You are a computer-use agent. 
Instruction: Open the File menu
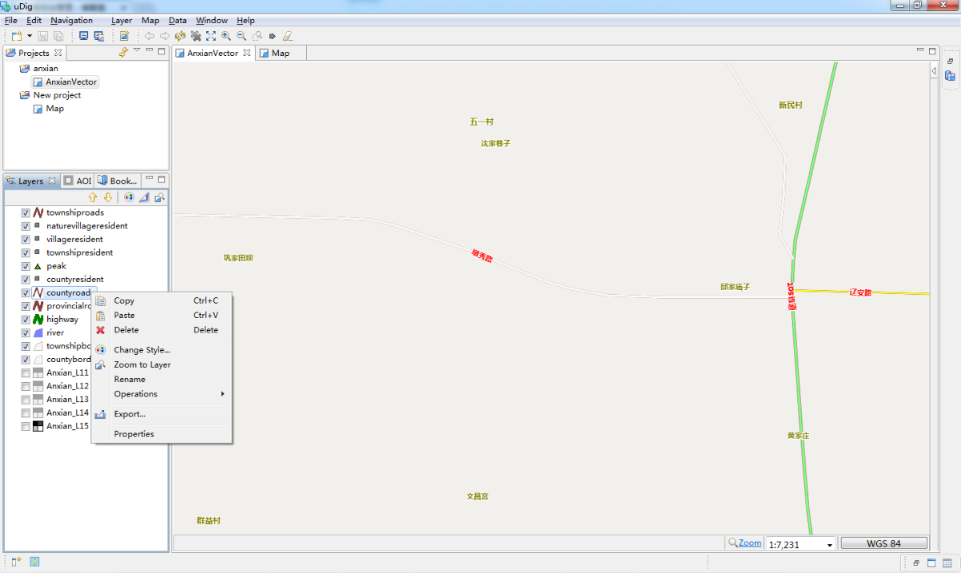[x=11, y=20]
